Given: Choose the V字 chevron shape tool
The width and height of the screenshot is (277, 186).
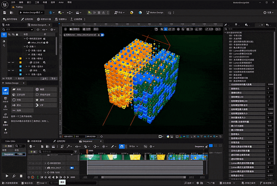Looking at the screenshot, I should 46,105.
